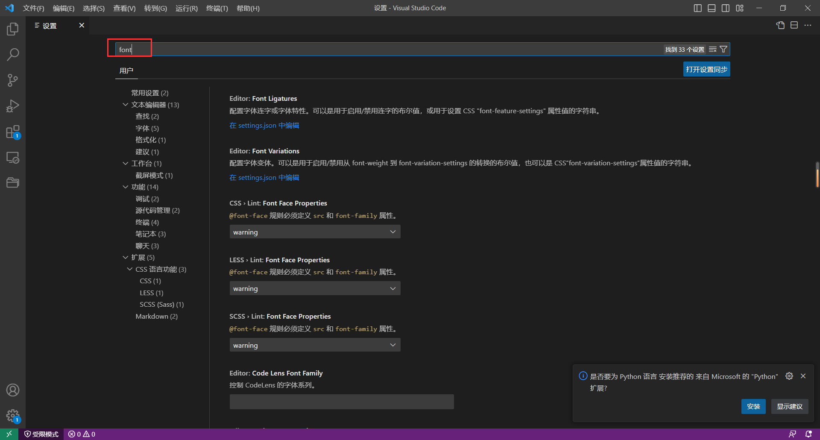Open Run and Debug view
Viewport: 820px width, 440px height.
(13, 106)
